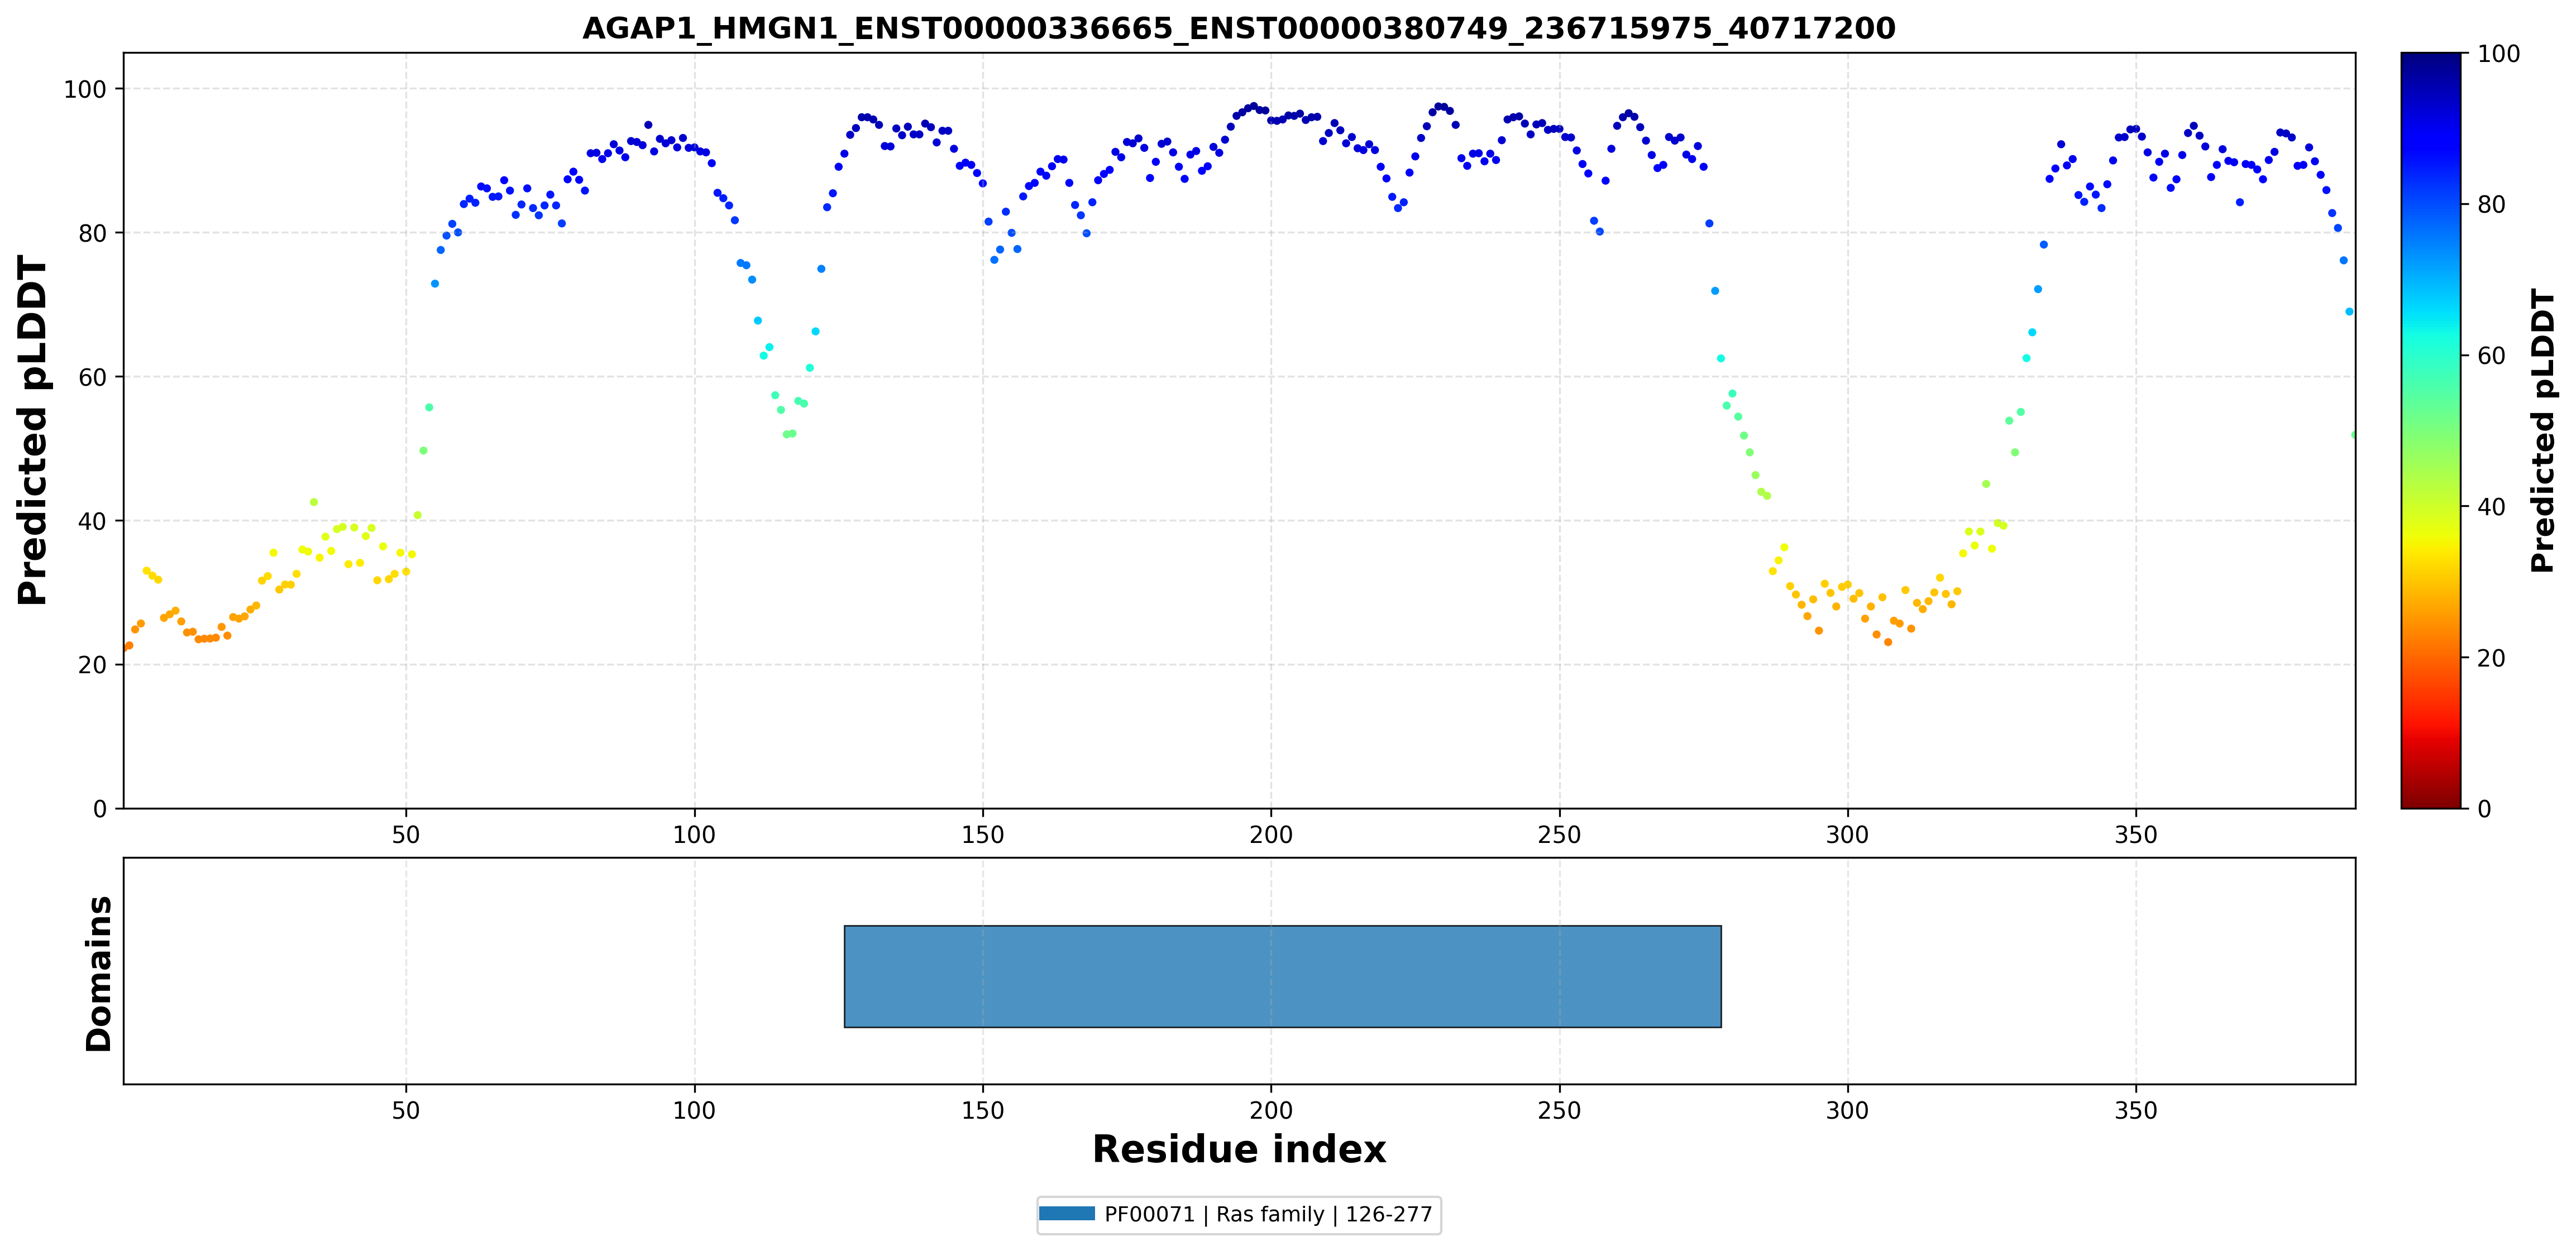2576x1251 pixels.
Task: Click the blue Ras family domain bar
Action: point(1282,976)
